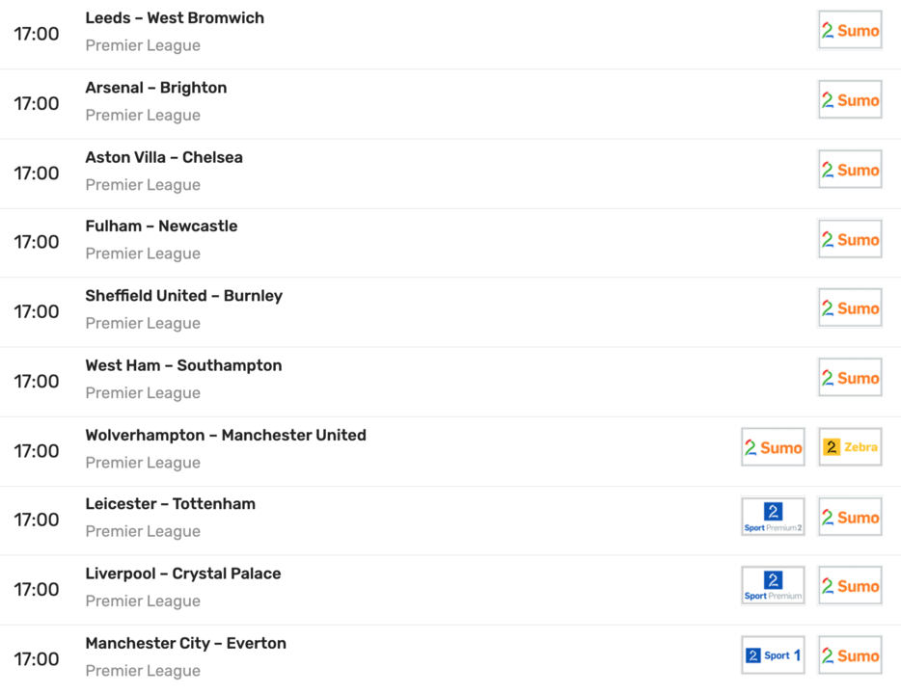Click the TV 2 Sumo icon for Leeds – West Bromwich
Screen dimensions: 901x694
(850, 31)
